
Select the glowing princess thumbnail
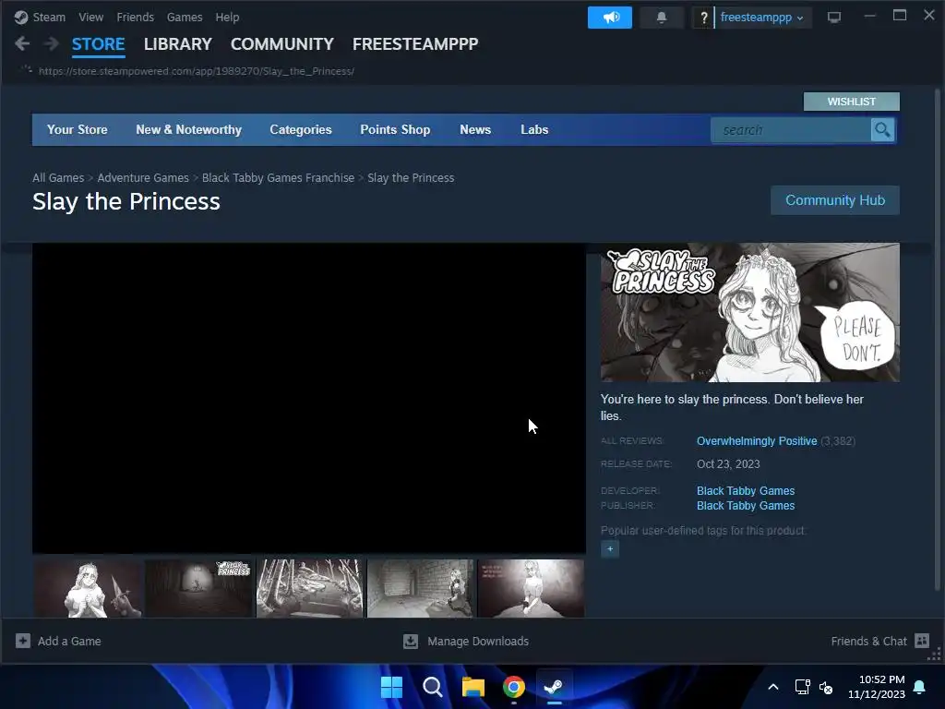point(531,588)
